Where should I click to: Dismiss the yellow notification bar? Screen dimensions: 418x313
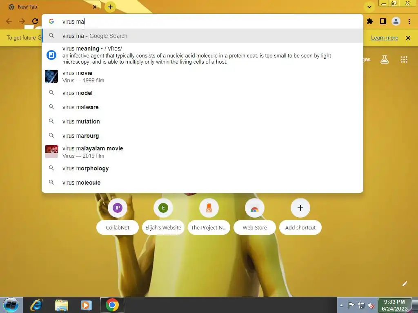pos(408,38)
